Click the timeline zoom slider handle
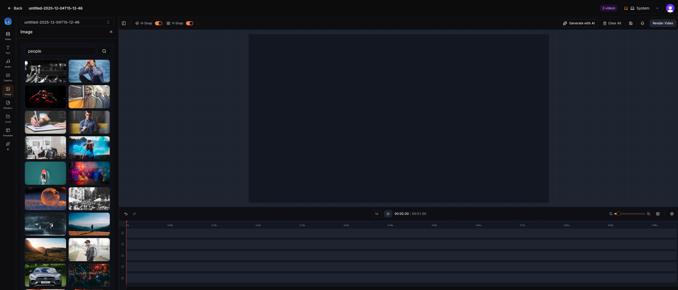 (619, 214)
